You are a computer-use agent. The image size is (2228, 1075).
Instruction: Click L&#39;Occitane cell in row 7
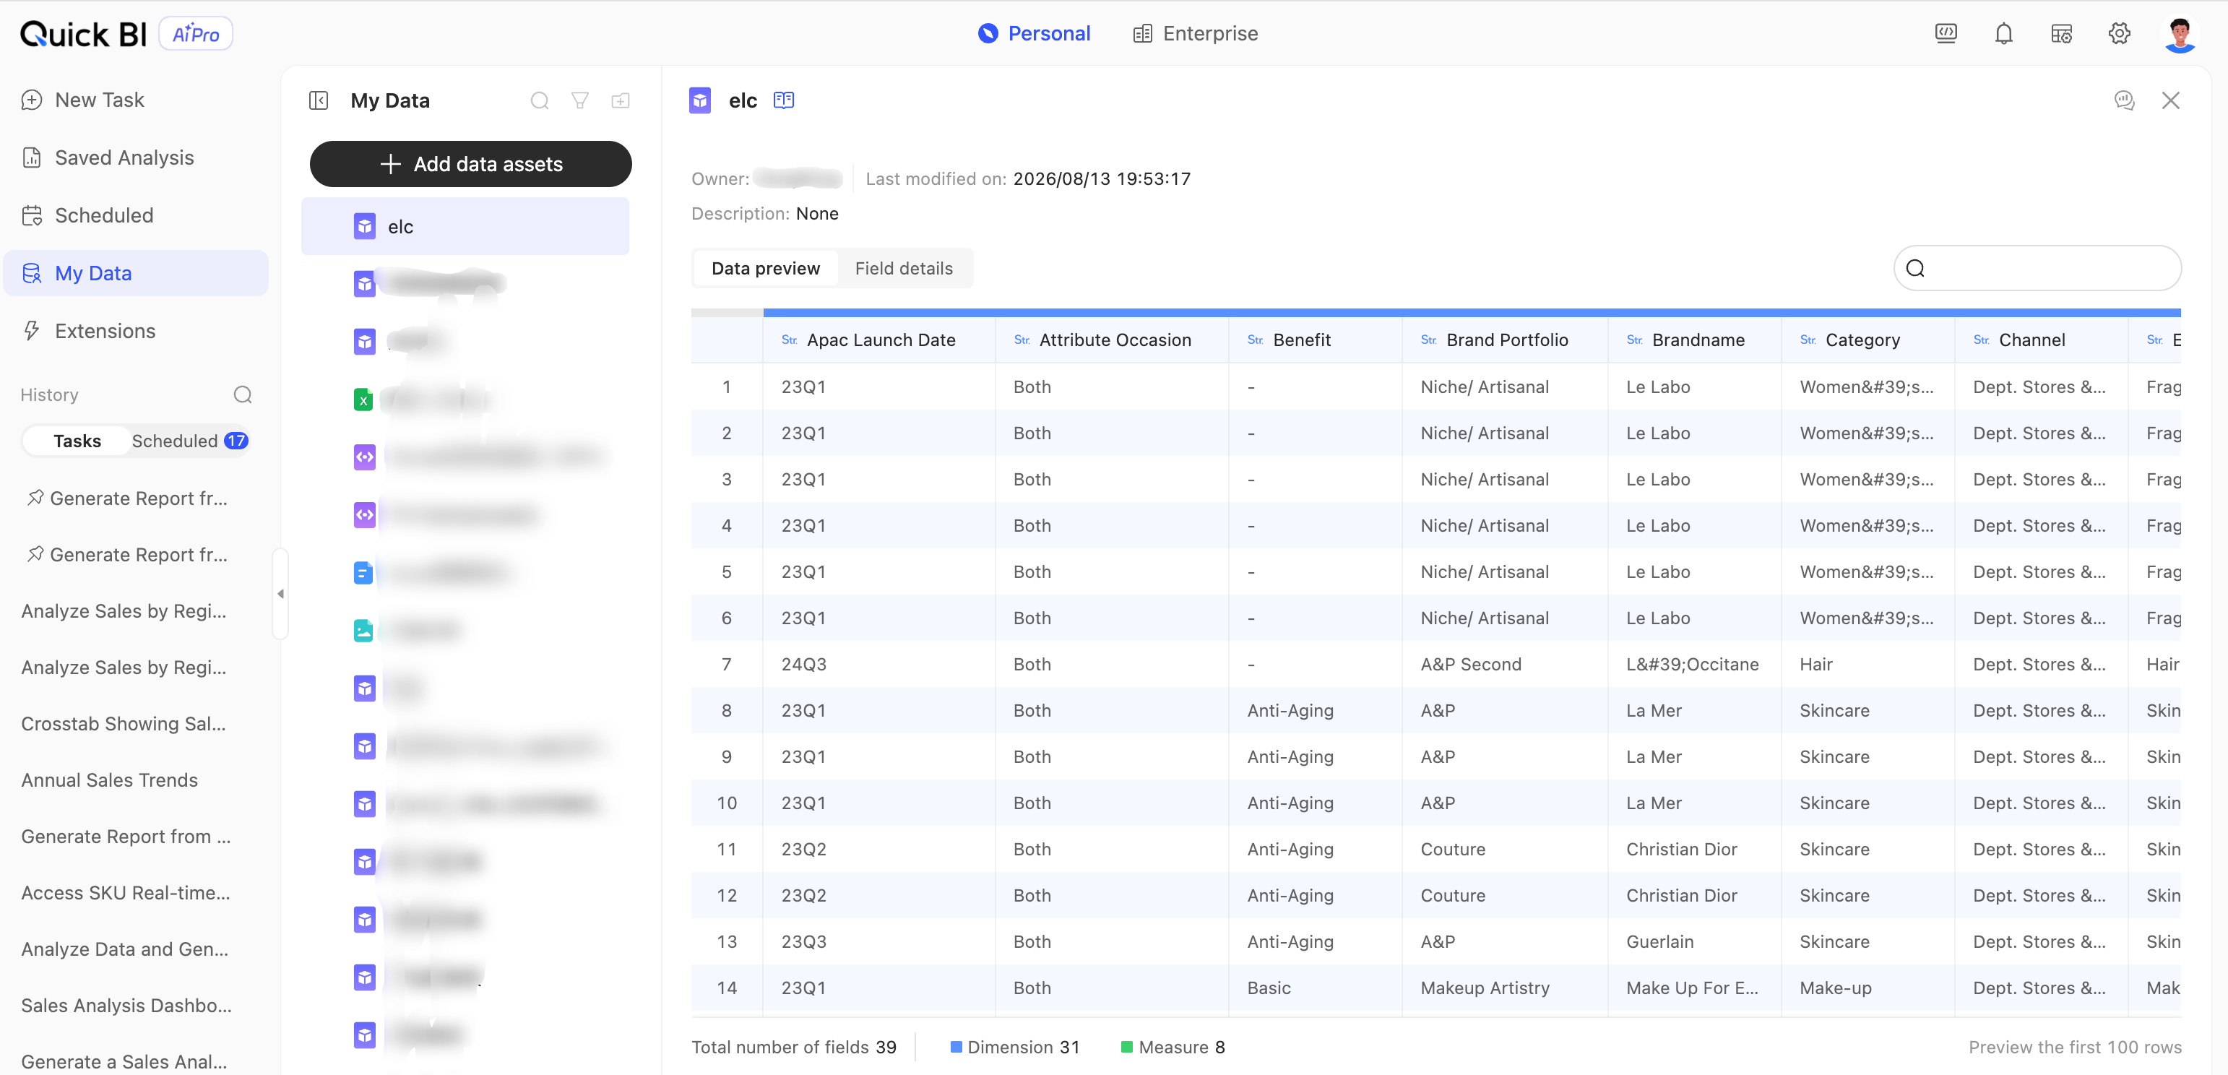click(1693, 664)
